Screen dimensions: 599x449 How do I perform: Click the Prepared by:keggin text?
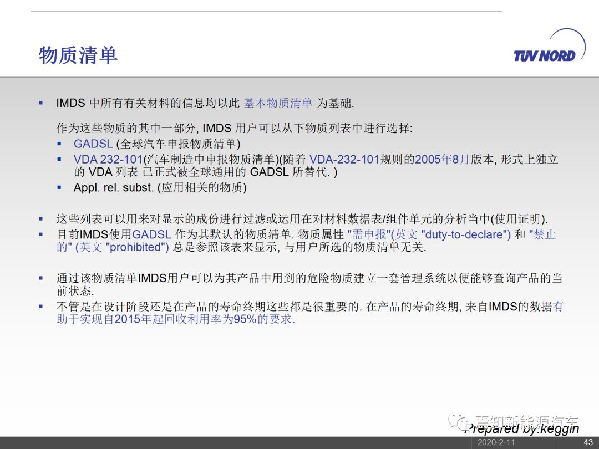coord(521,428)
